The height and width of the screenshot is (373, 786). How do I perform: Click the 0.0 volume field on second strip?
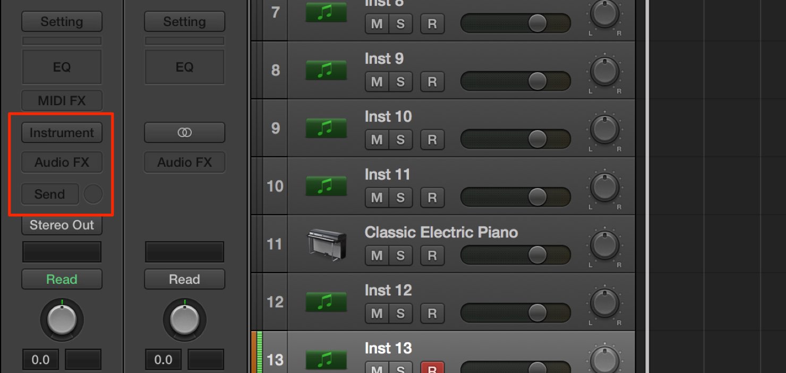(163, 360)
